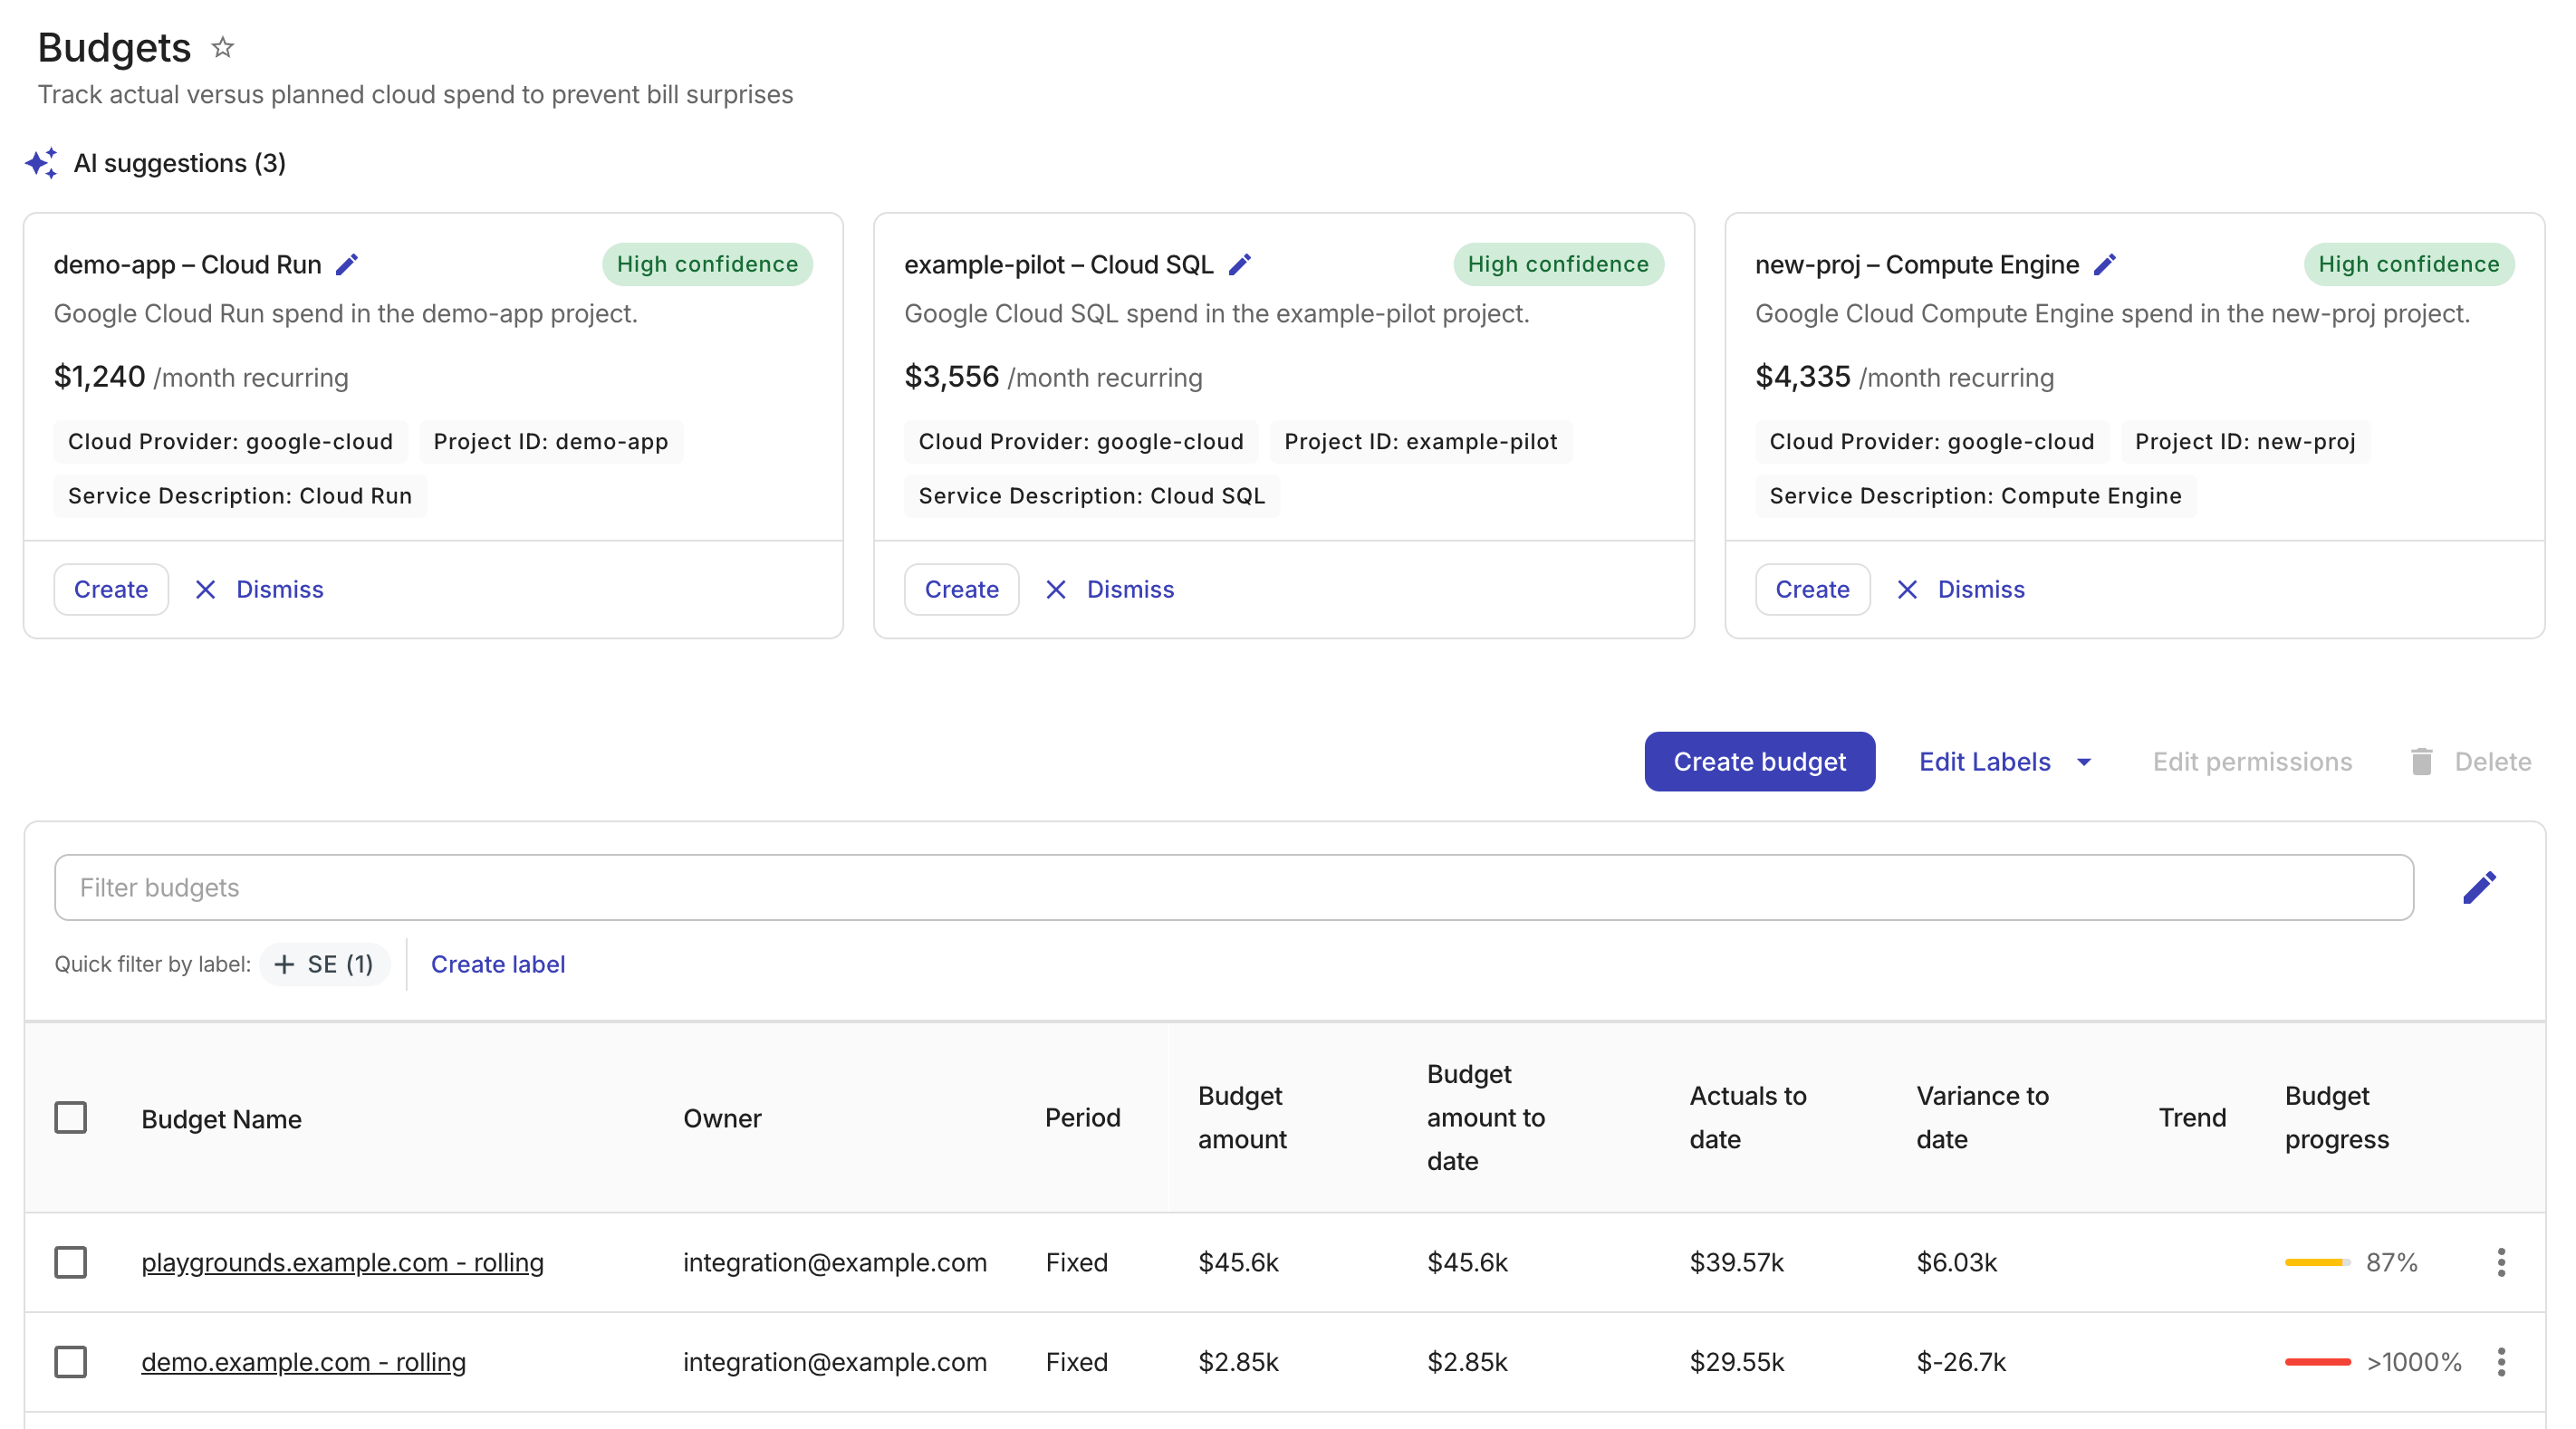The width and height of the screenshot is (2576, 1429).
Task: Click the Project ID: example-pilot chip
Action: [1420, 442]
